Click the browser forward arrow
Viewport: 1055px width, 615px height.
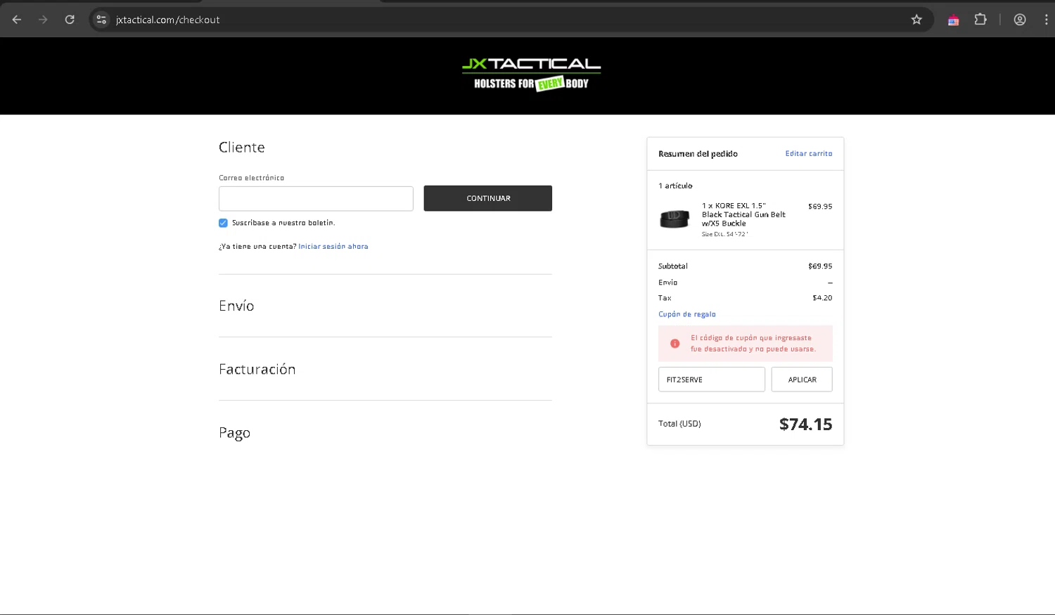(43, 20)
